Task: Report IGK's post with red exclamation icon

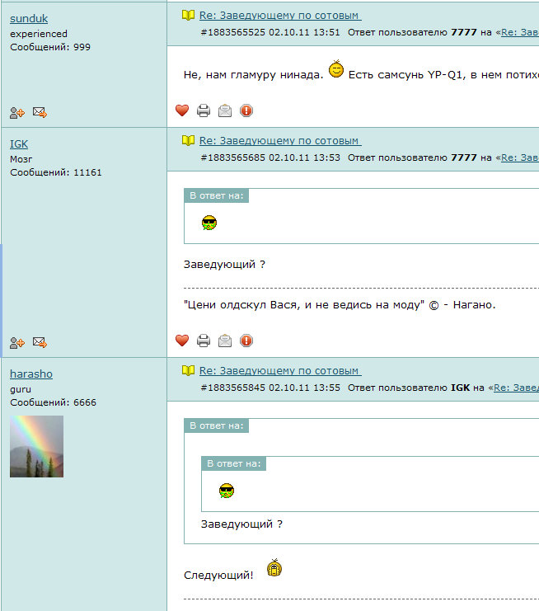Action: tap(246, 341)
